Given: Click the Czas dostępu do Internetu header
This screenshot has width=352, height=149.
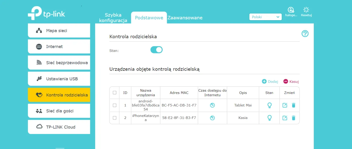Looking at the screenshot, I should pyautogui.click(x=212, y=93).
